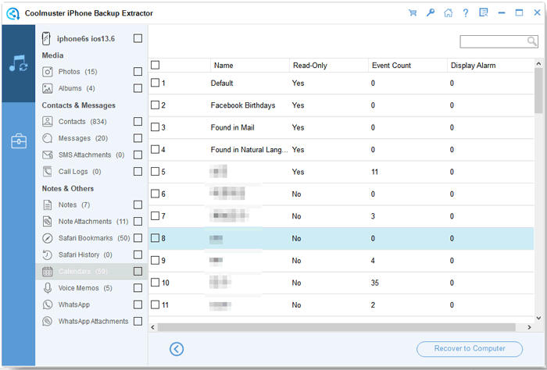547x370 pixels.
Task: Go back with the circular arrow button
Action: pyautogui.click(x=177, y=349)
